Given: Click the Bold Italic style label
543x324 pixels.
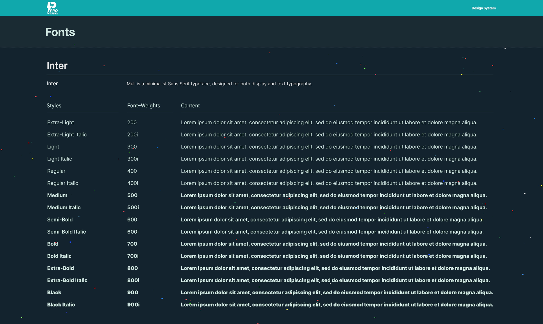Looking at the screenshot, I should [59, 256].
